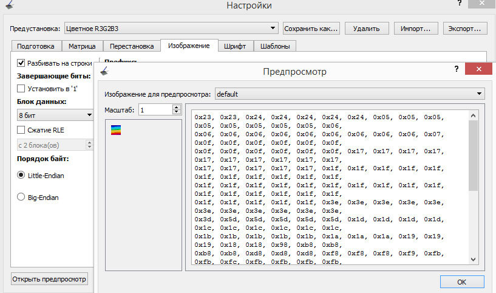Image resolution: width=496 pixels, height=293 pixels.
Task: Close the Предпросмотр dialog with the red X
Action: point(478,69)
